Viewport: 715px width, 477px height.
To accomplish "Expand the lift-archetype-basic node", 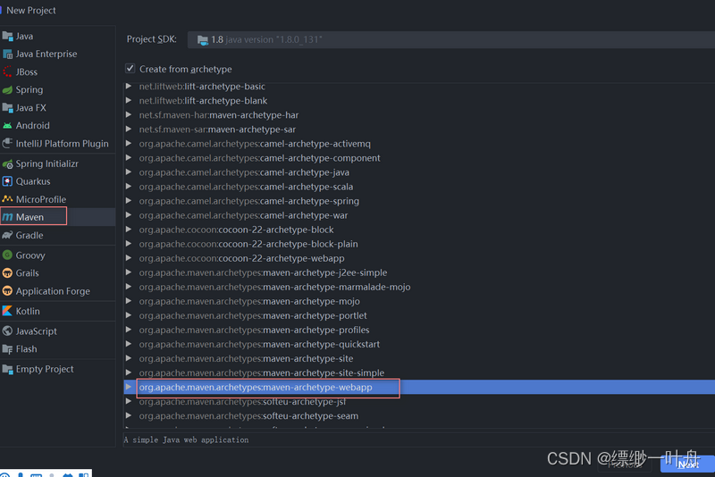I will (x=129, y=86).
